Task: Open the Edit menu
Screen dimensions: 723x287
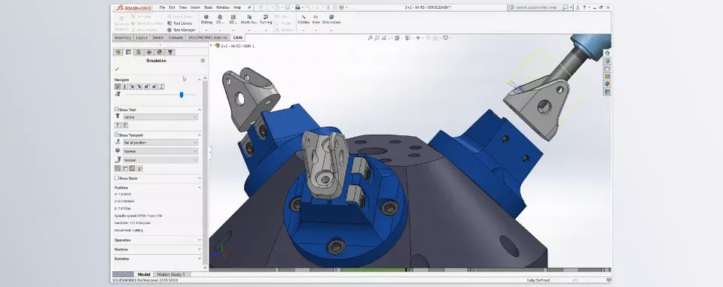Action: [x=172, y=8]
